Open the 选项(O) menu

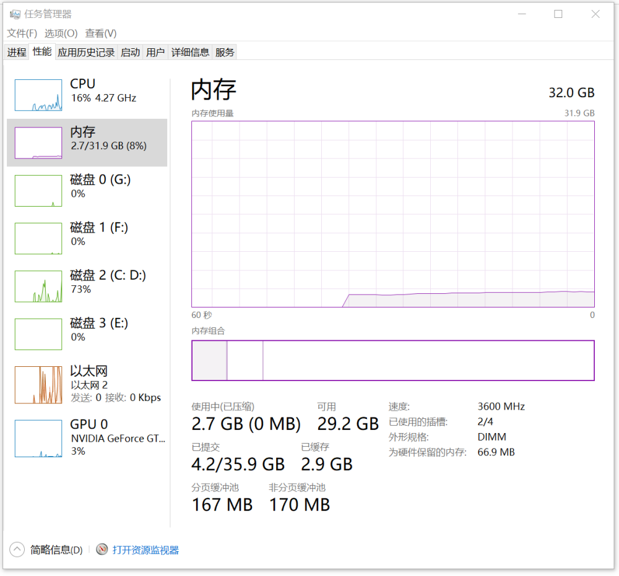[x=61, y=33]
